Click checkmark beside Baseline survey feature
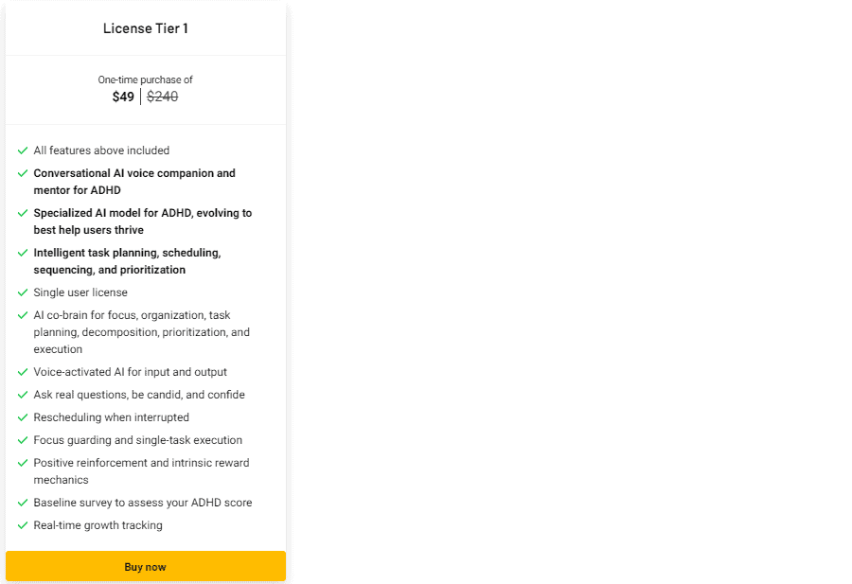This screenshot has width=852, height=584. coord(23,503)
